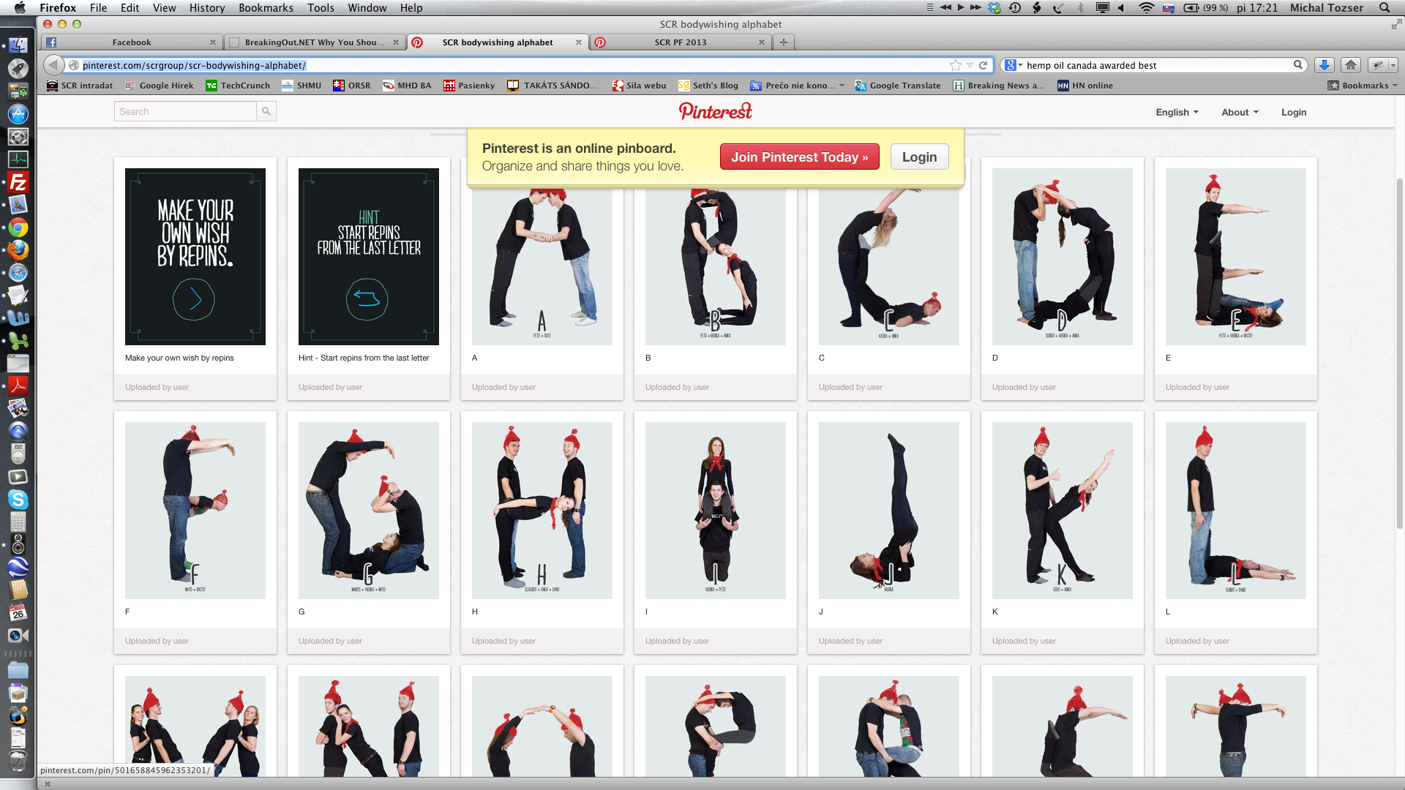The image size is (1405, 790).
Task: Open the History menu
Action: coord(206,7)
